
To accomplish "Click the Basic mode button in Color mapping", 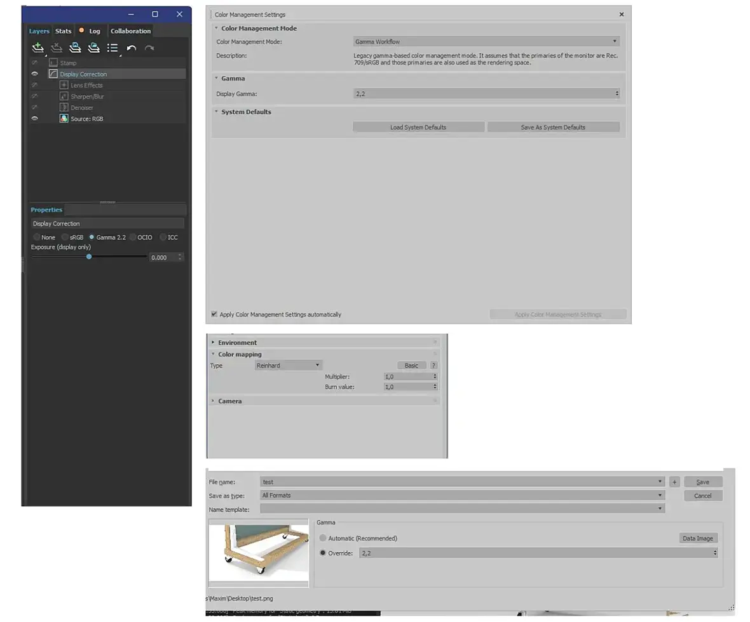I will click(x=411, y=366).
